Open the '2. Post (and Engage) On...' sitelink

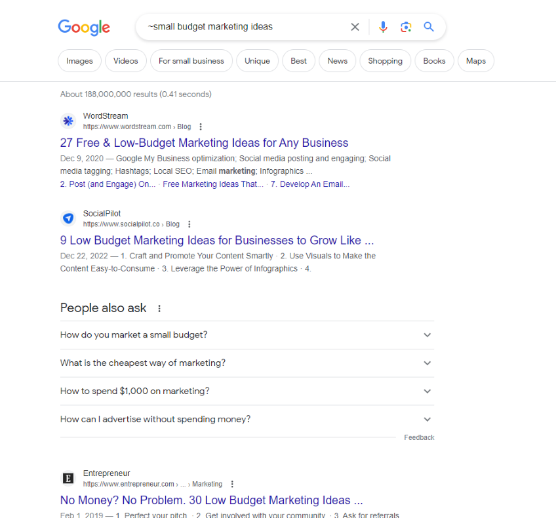point(108,184)
